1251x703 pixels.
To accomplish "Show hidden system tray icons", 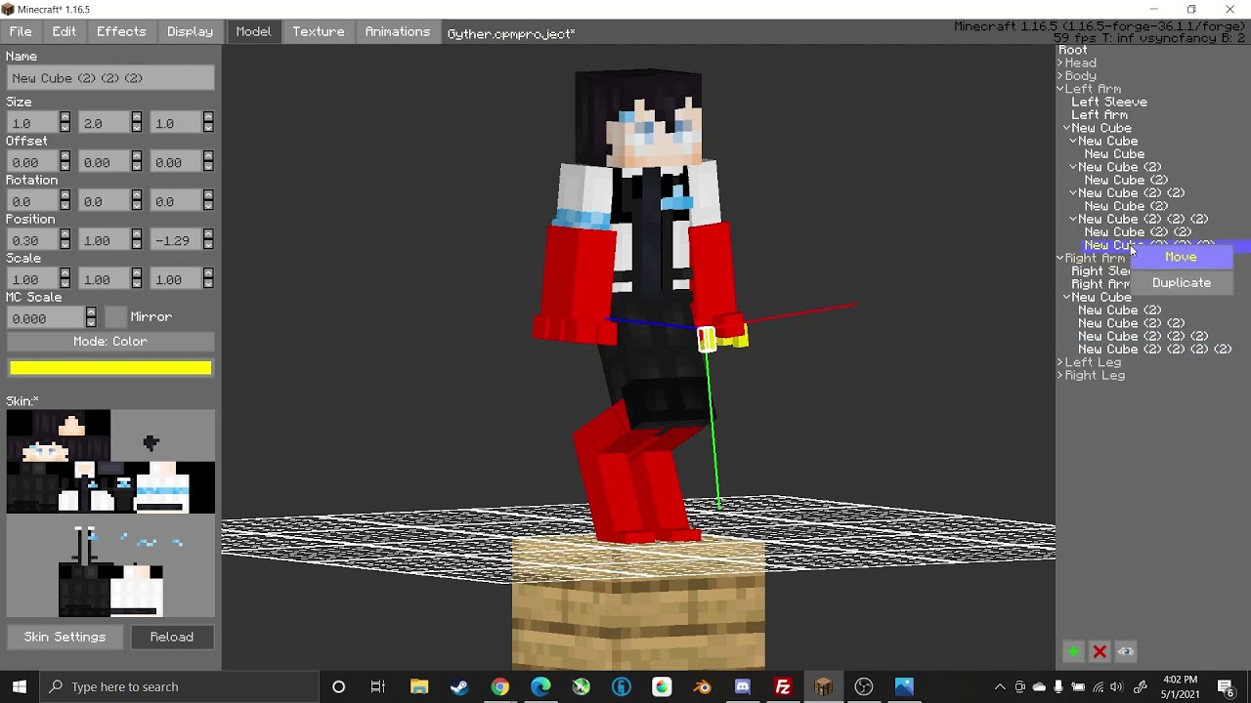I will (x=999, y=686).
